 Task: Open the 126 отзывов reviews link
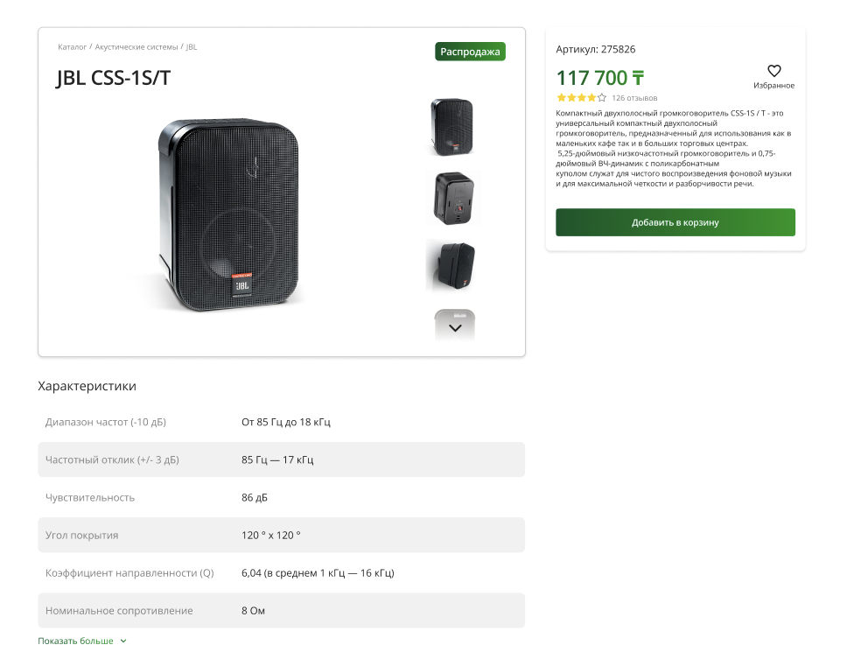click(634, 98)
